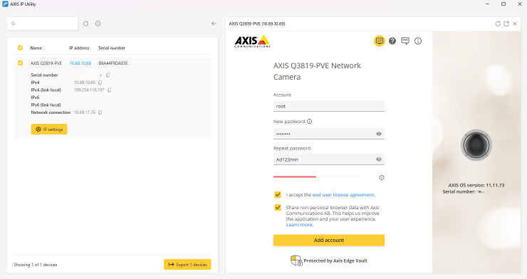Open the feedback chat bubble icon
Screen dimensions: 527x279
pos(405,41)
